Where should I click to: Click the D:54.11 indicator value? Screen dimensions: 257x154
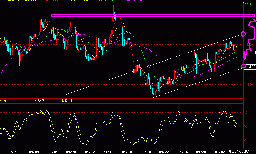pyautogui.click(x=67, y=101)
